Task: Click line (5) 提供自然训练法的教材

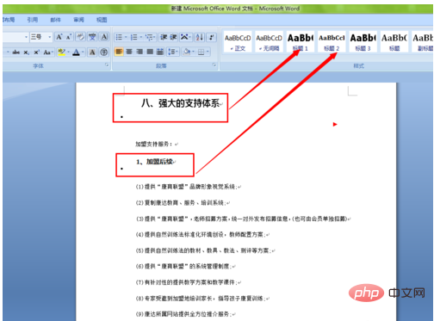Action: tap(203, 250)
